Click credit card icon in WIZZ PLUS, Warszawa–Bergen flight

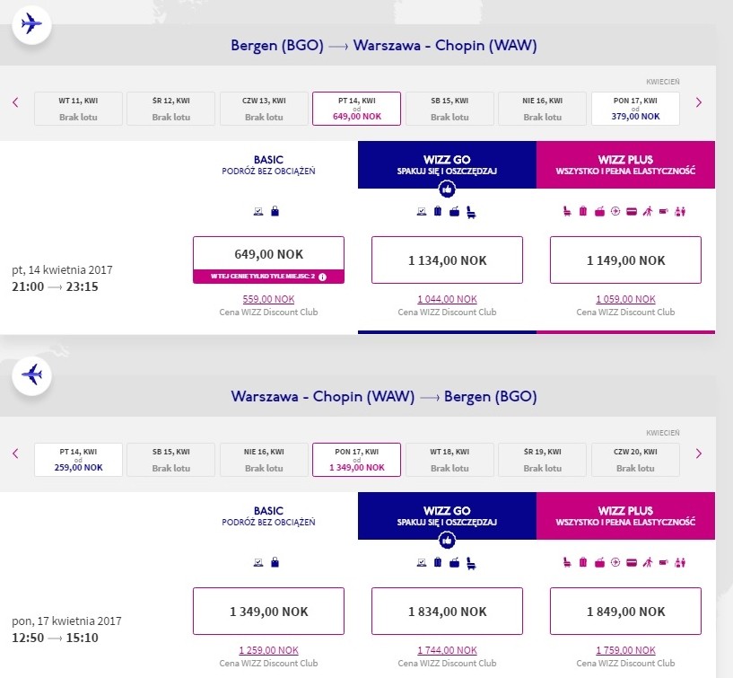(x=632, y=562)
